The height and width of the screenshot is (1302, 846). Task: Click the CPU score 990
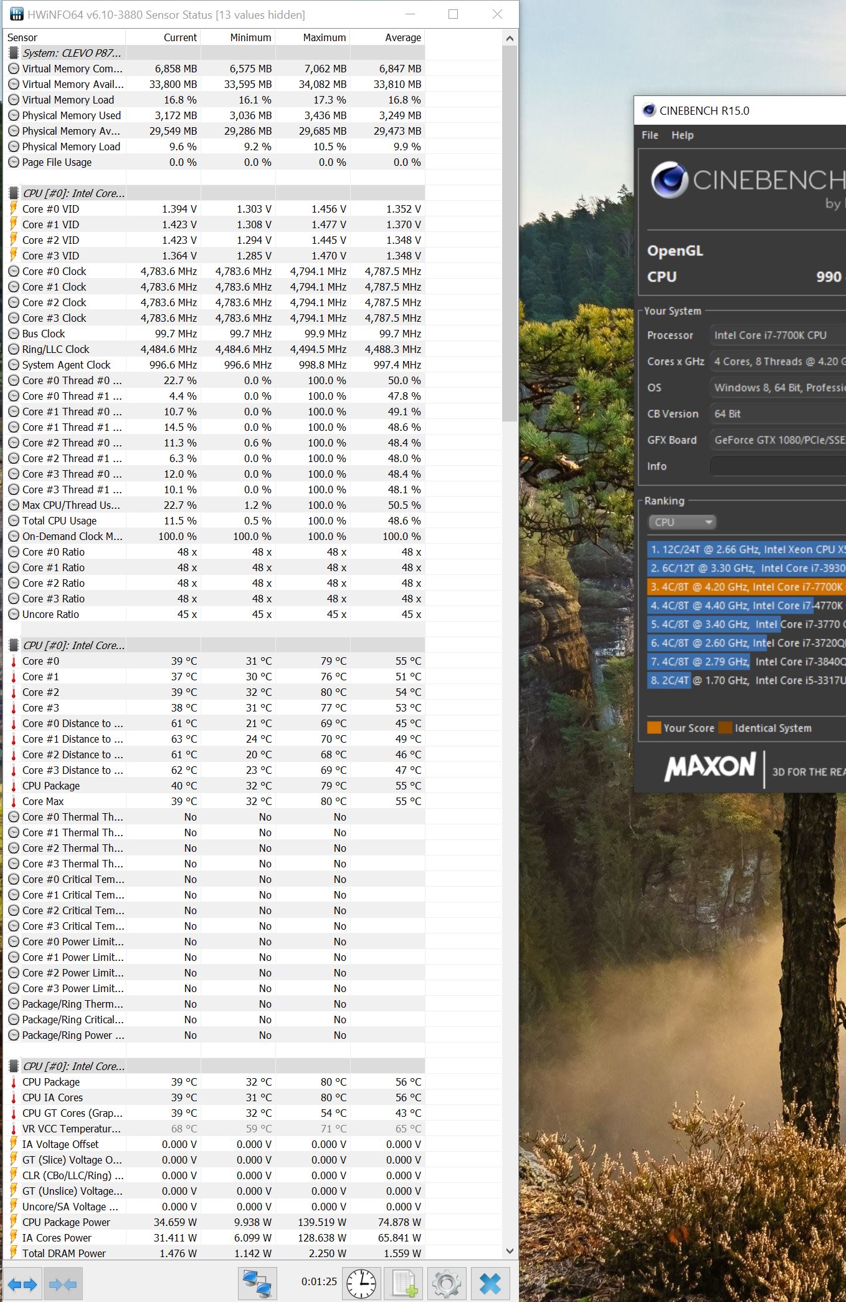[x=829, y=277]
